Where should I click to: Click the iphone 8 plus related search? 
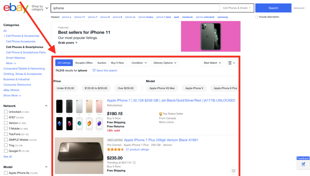pos(146,17)
